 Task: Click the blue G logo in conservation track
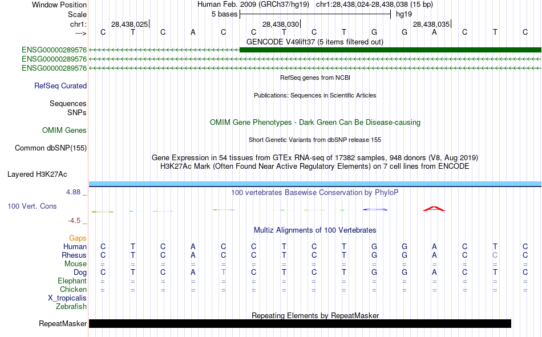pos(375,209)
